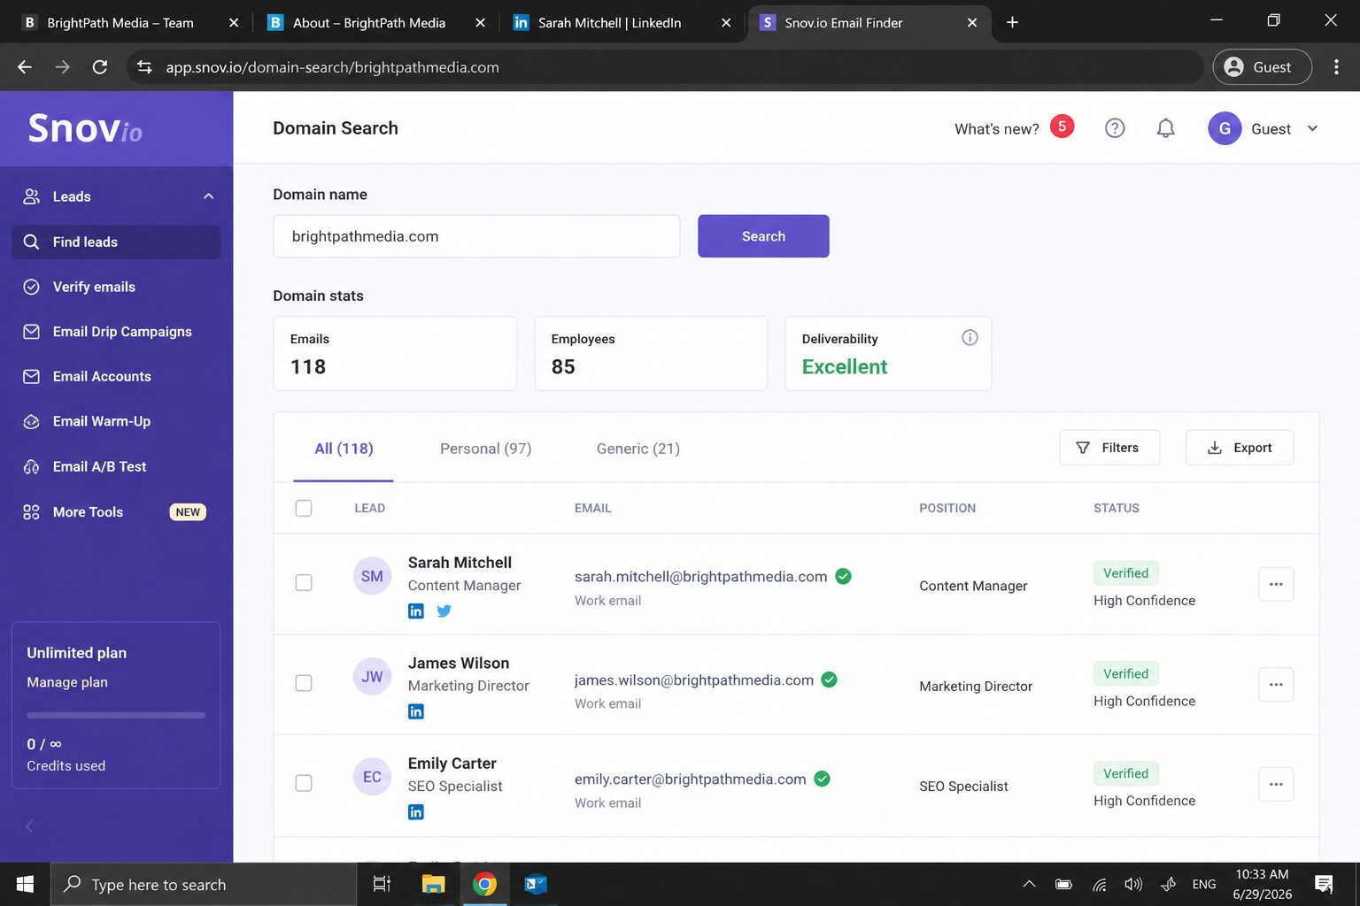Screen dimensions: 1360x906
Task: Open Emily Carter's row options menu
Action: pos(1276,784)
